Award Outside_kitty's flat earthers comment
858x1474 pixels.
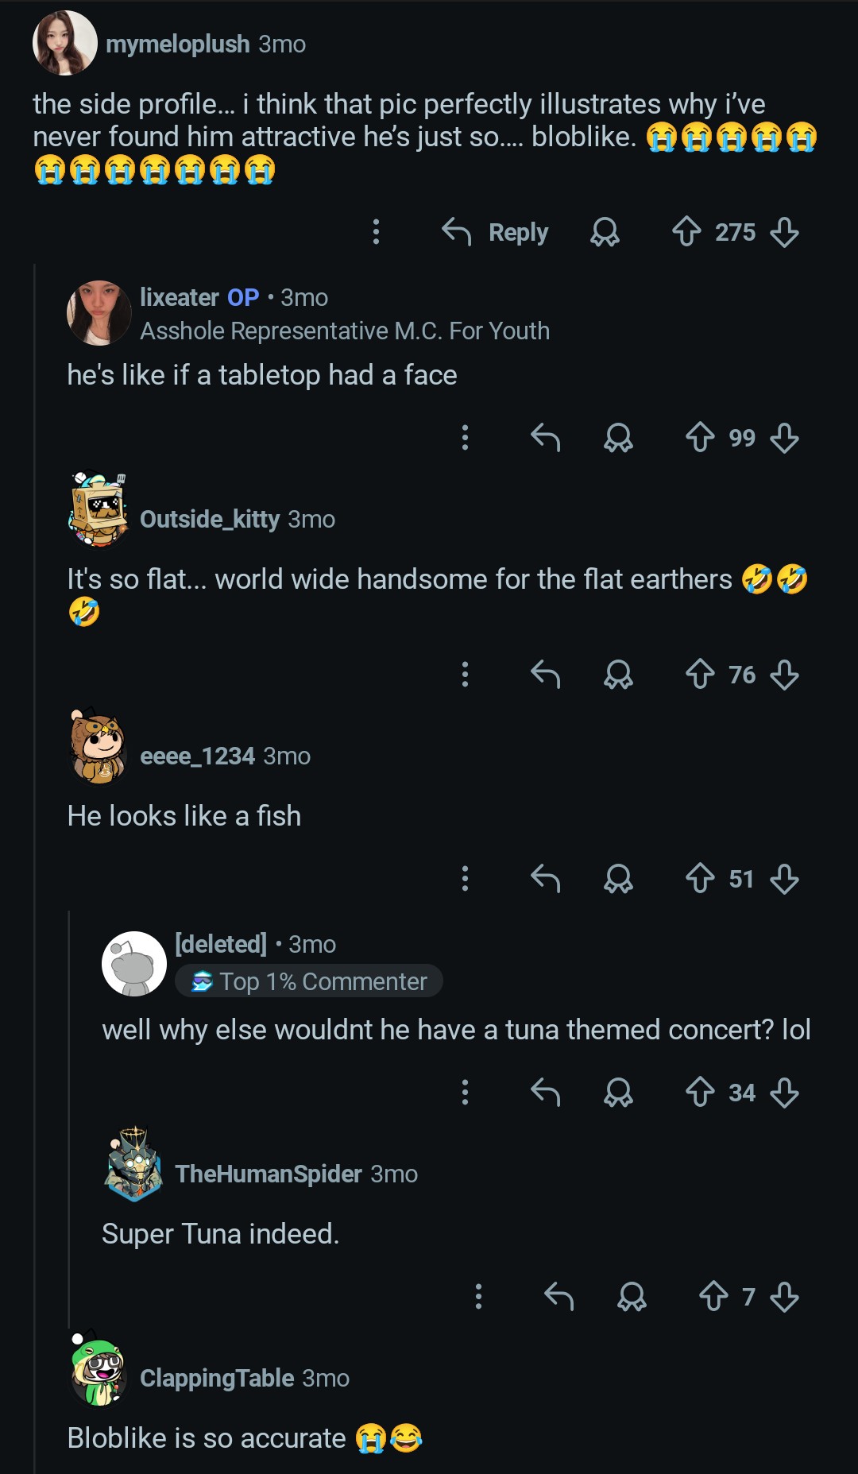coord(618,675)
